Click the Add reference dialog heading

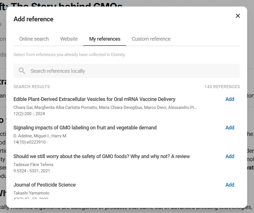pos(33,19)
